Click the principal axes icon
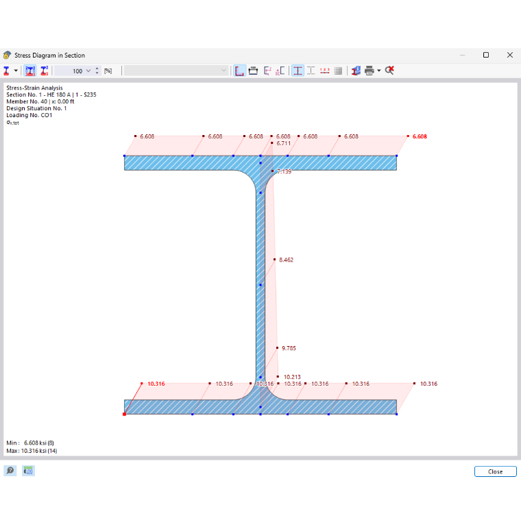This screenshot has width=521, height=529. coord(267,71)
